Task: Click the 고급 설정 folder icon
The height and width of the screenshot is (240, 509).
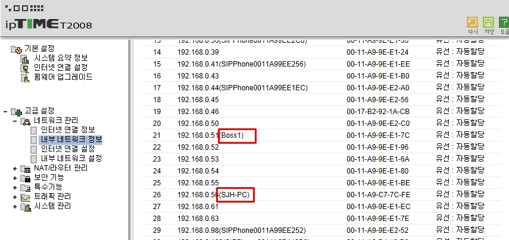Action: (x=16, y=112)
